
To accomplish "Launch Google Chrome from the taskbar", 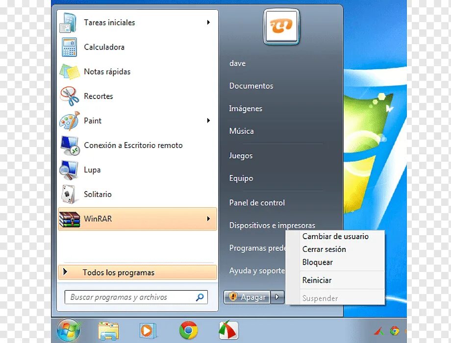I will [x=188, y=330].
